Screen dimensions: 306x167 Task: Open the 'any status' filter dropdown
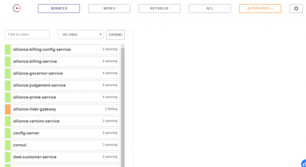click(81, 35)
